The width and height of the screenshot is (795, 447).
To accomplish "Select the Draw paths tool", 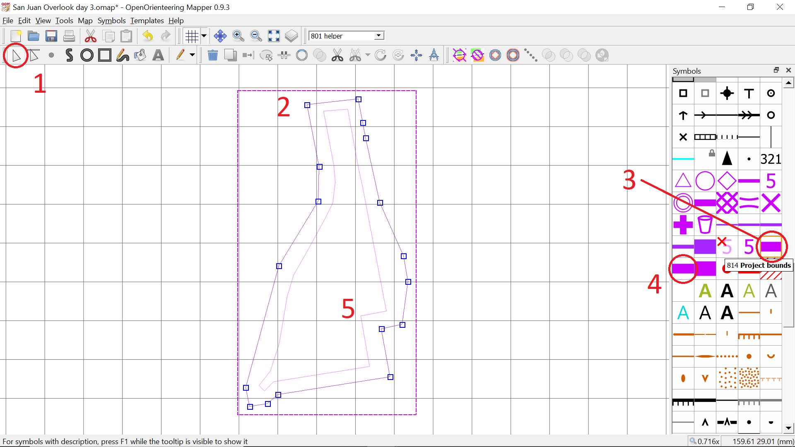I will point(69,55).
